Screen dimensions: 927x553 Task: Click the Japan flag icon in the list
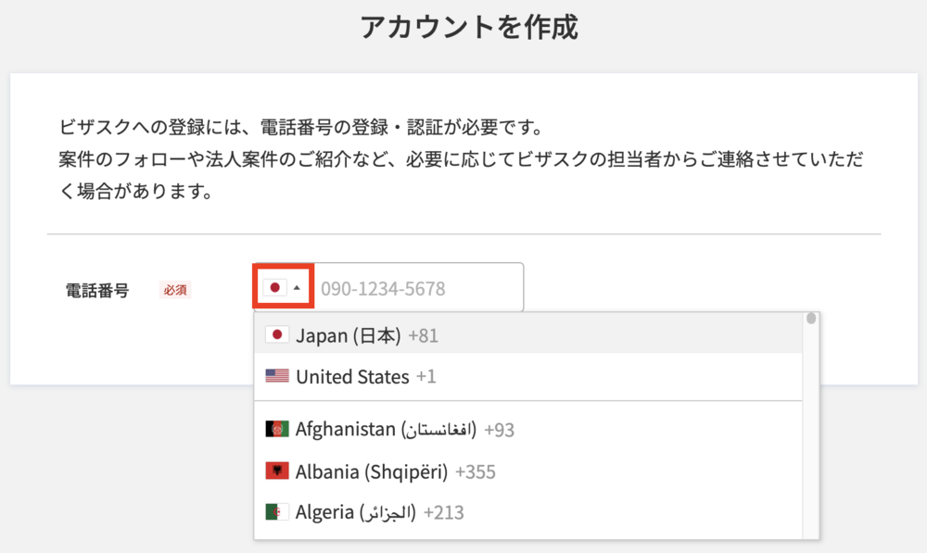276,334
